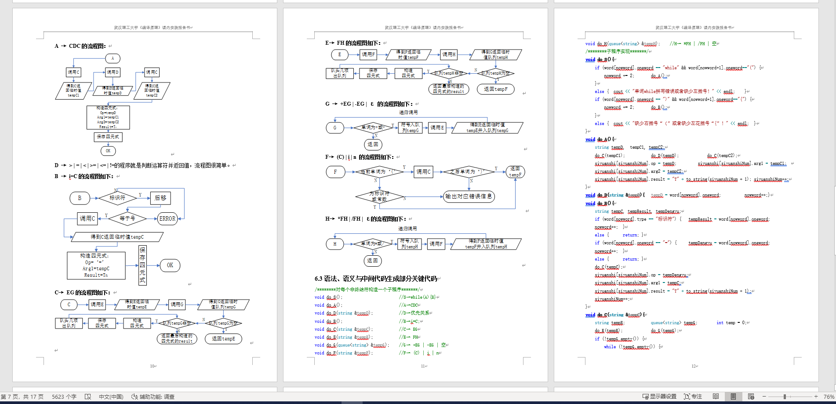Click page count '第 7 页, 共 17 页'

[x=22, y=397]
